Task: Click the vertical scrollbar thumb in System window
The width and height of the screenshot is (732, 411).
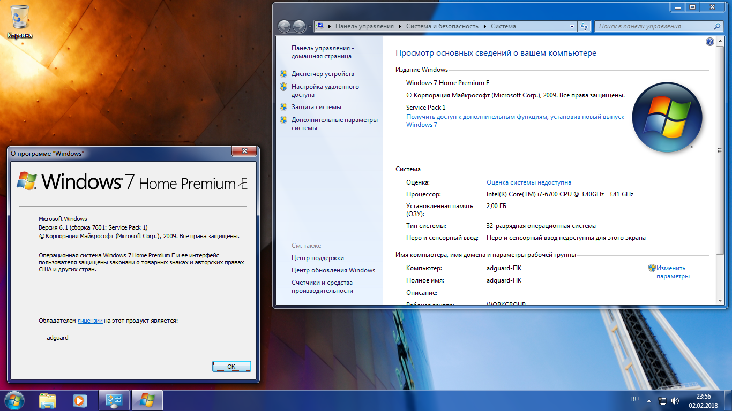Action: click(720, 150)
